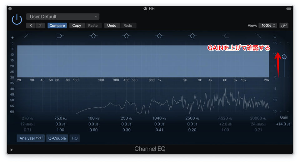Open the User Default preset dropdown
Viewport: 300px width, 162px height.
[63, 17]
